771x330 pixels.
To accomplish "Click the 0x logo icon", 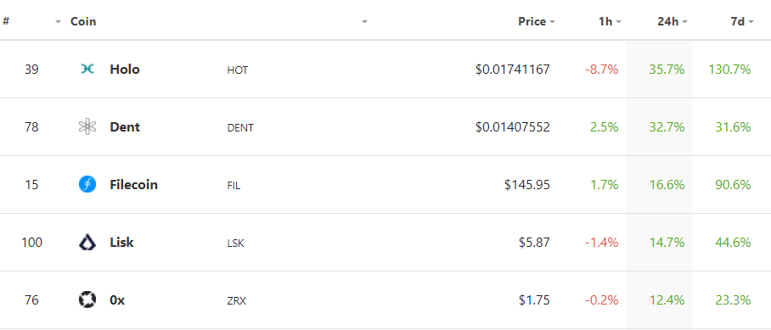I will [87, 299].
